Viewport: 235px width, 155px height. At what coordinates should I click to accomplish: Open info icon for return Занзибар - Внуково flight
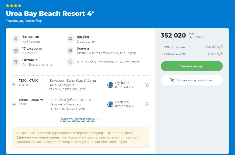(x=147, y=104)
